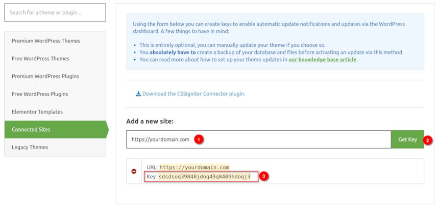Image resolution: width=439 pixels, height=211 pixels.
Task: Select the highlighted https://yourdomain.com URL value
Action: coord(194,168)
